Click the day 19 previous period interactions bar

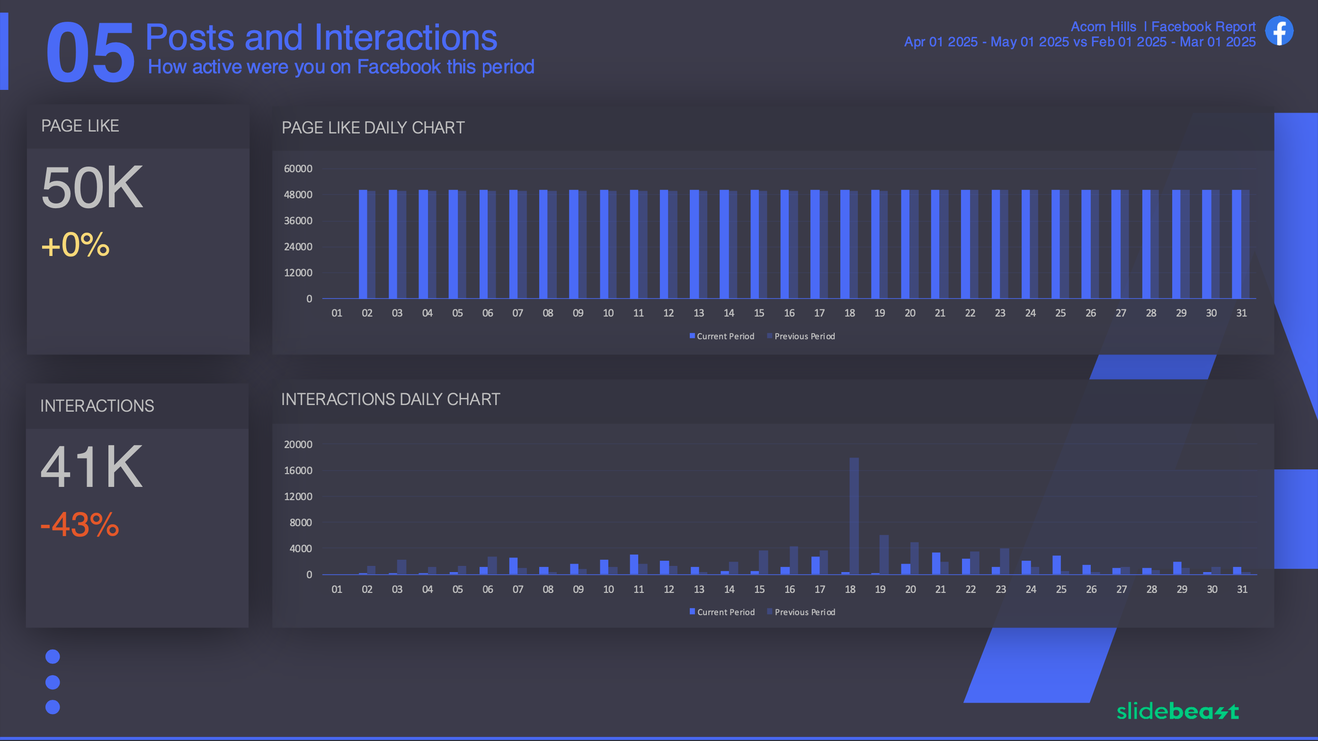[884, 555]
